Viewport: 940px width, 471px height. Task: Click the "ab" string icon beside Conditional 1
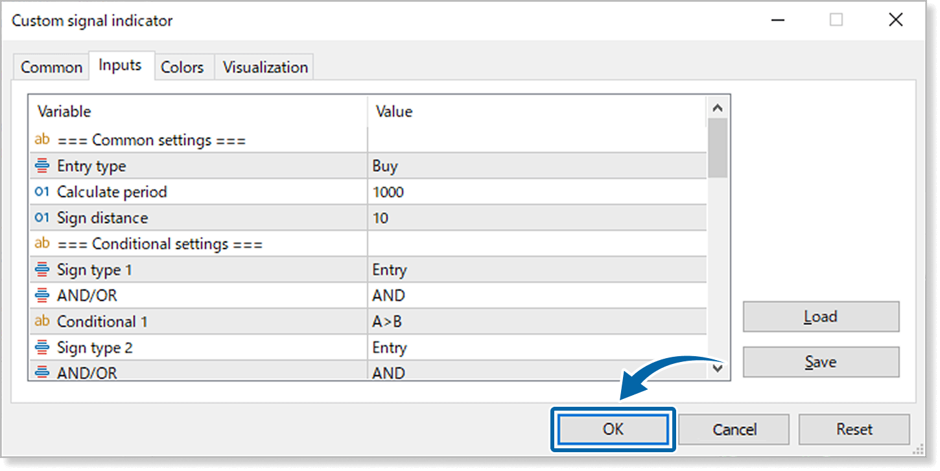tap(42, 321)
